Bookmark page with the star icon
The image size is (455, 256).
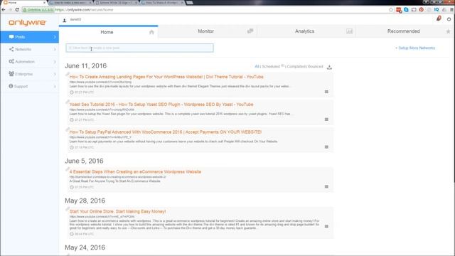click(x=391, y=9)
